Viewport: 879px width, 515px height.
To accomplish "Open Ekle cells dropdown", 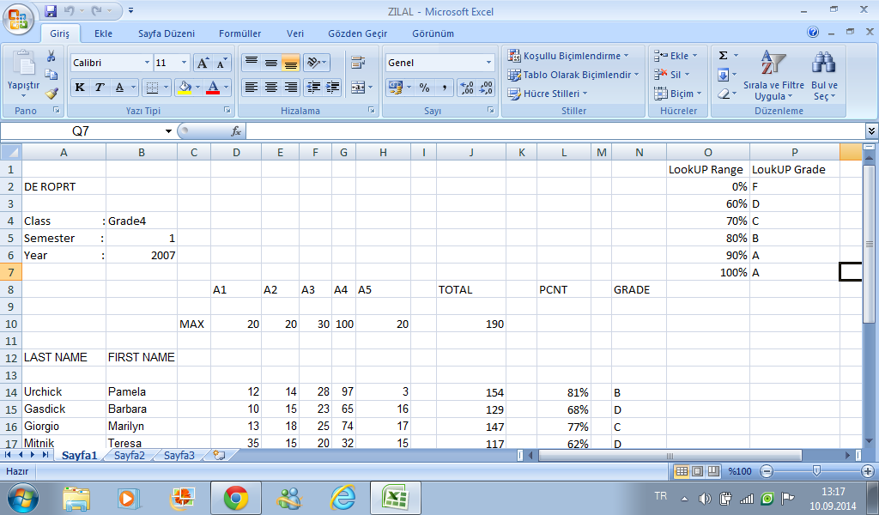I will coord(676,56).
